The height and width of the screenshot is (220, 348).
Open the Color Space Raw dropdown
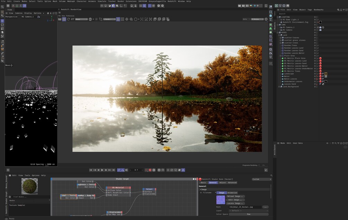249,214
